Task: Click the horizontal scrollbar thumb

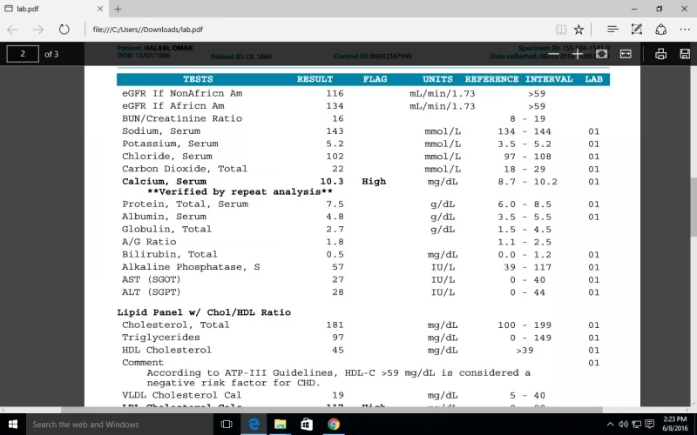Action: 332,410
